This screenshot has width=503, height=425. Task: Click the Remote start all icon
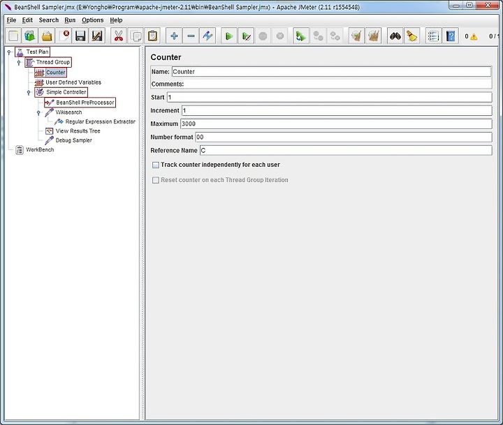(301, 36)
